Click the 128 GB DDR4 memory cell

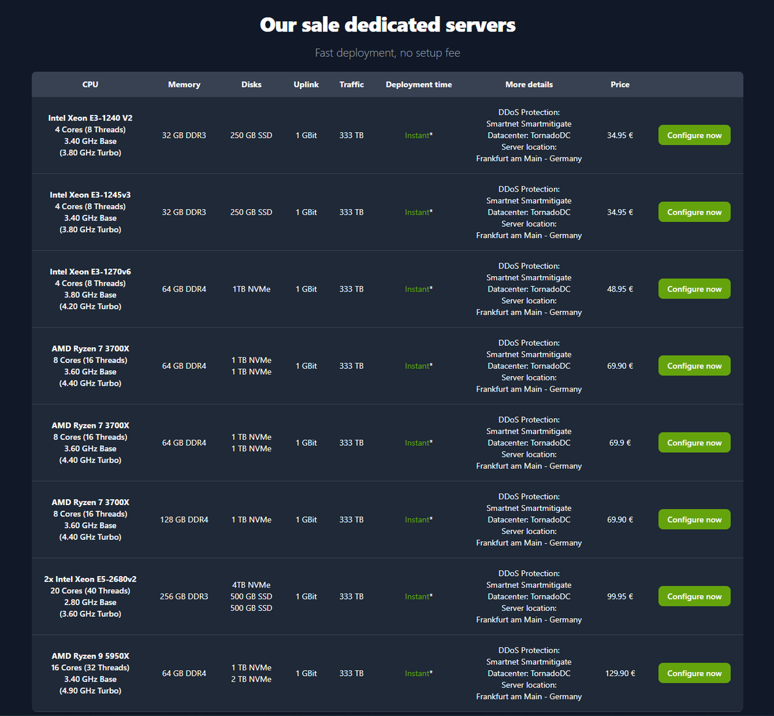(x=184, y=519)
